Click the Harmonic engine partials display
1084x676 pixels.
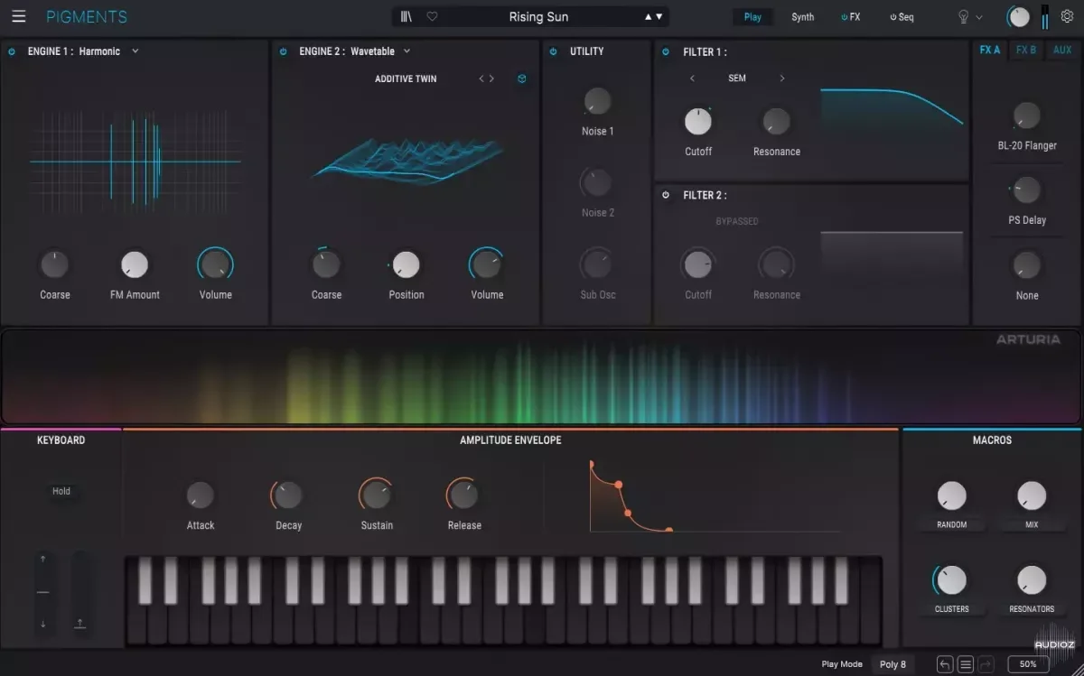[x=135, y=162]
